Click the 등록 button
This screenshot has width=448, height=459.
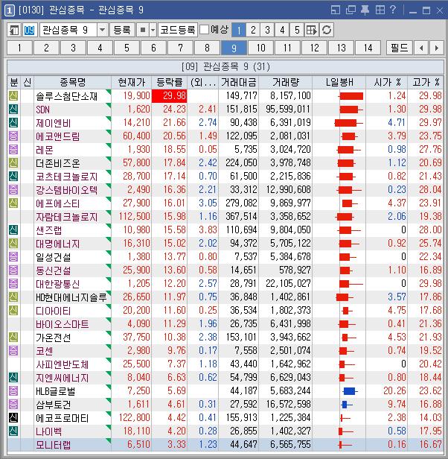[122, 30]
